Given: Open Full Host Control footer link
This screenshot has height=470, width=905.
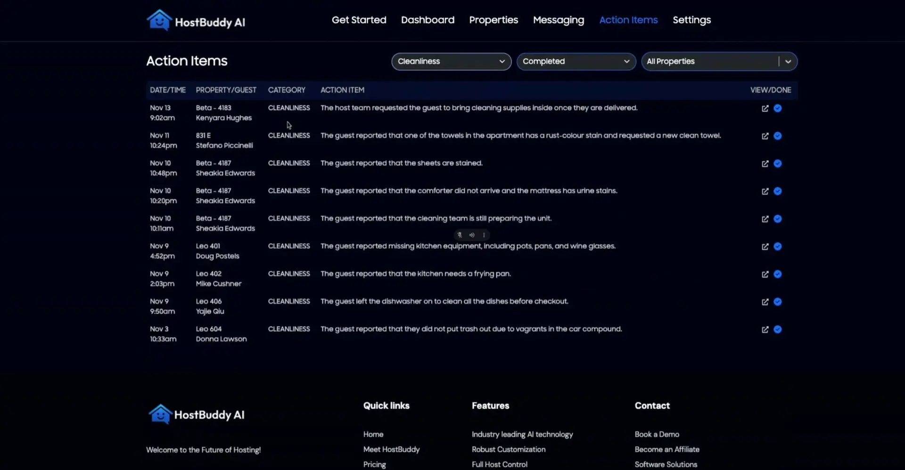Looking at the screenshot, I should (500, 464).
